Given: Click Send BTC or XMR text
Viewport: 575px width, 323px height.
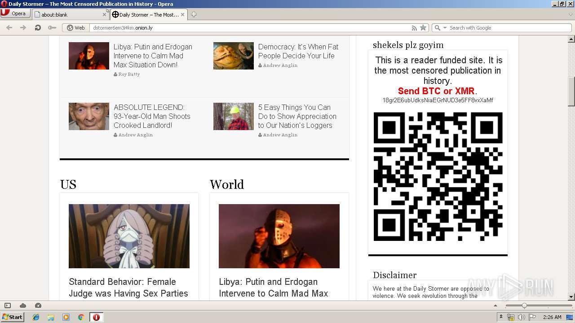Looking at the screenshot, I should tap(436, 91).
